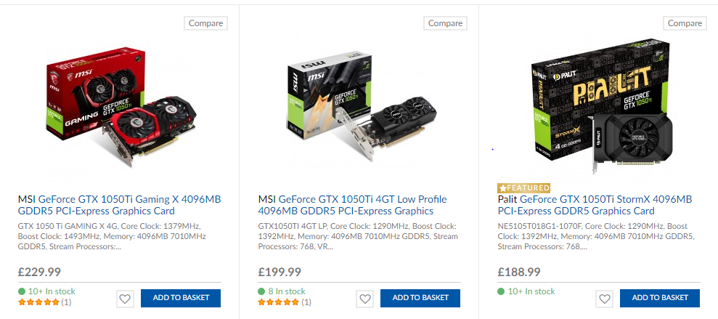This screenshot has height=319, width=718.
Task: Toggle Compare for Palit StormX card
Action: coord(685,23)
